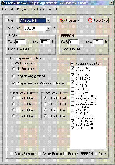Click the FLASH Start address field
Viewport: 115px width, 165px height.
point(20,42)
